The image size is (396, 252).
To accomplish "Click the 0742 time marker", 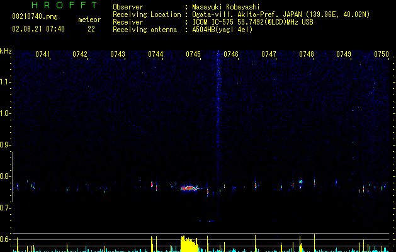I will click(x=80, y=54).
